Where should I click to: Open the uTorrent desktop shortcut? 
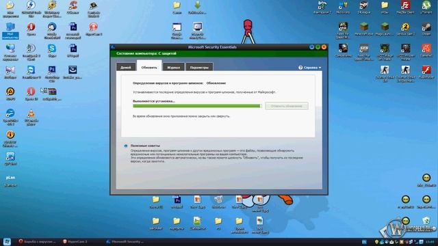point(426,8)
